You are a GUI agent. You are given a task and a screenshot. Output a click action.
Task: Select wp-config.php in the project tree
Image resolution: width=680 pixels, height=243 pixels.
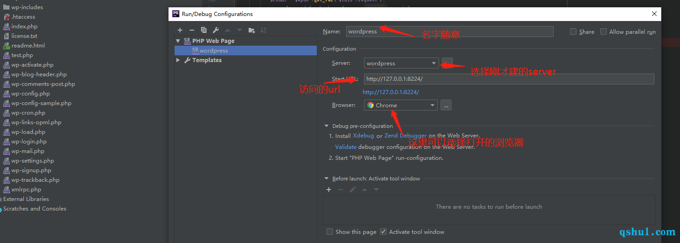click(x=31, y=94)
